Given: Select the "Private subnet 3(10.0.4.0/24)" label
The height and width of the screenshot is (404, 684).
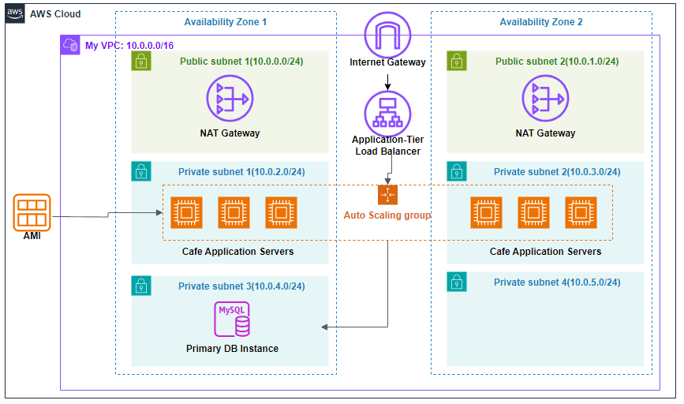Looking at the screenshot, I should [x=241, y=286].
